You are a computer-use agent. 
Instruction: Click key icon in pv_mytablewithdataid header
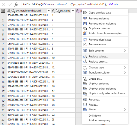click(x=13, y=11)
